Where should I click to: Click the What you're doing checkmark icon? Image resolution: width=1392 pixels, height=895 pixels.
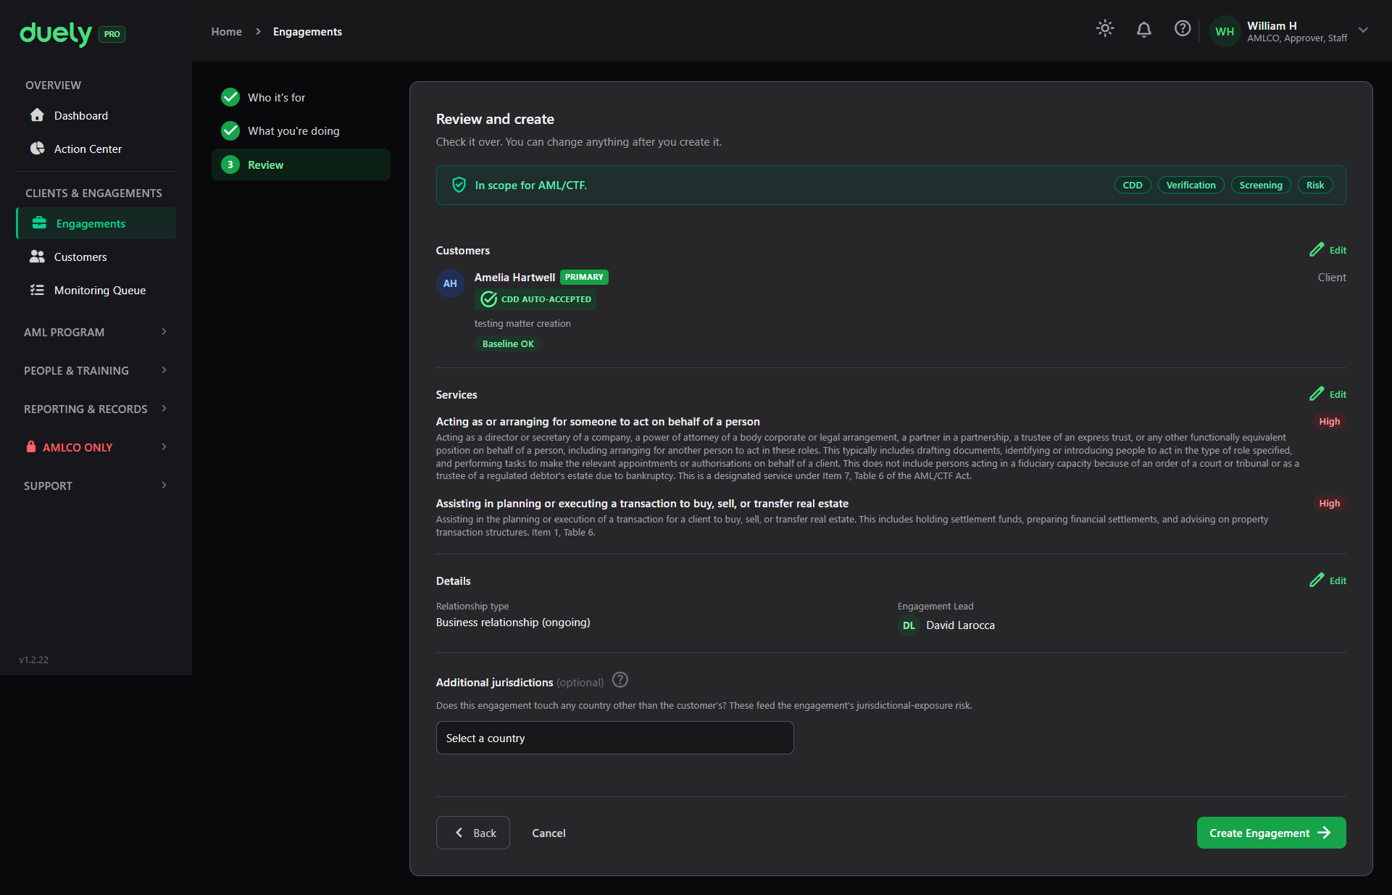tap(230, 130)
